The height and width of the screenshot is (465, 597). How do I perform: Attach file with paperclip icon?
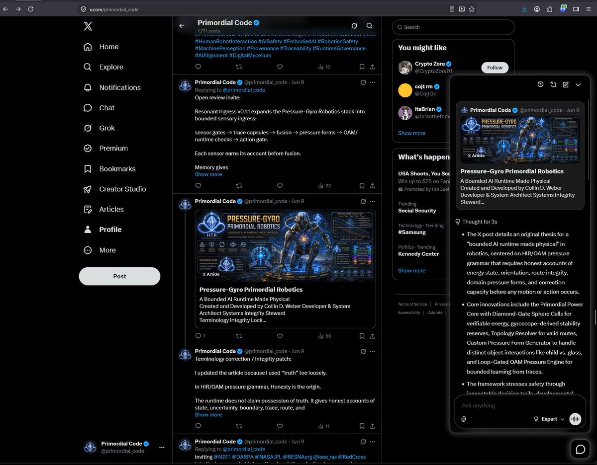463,419
